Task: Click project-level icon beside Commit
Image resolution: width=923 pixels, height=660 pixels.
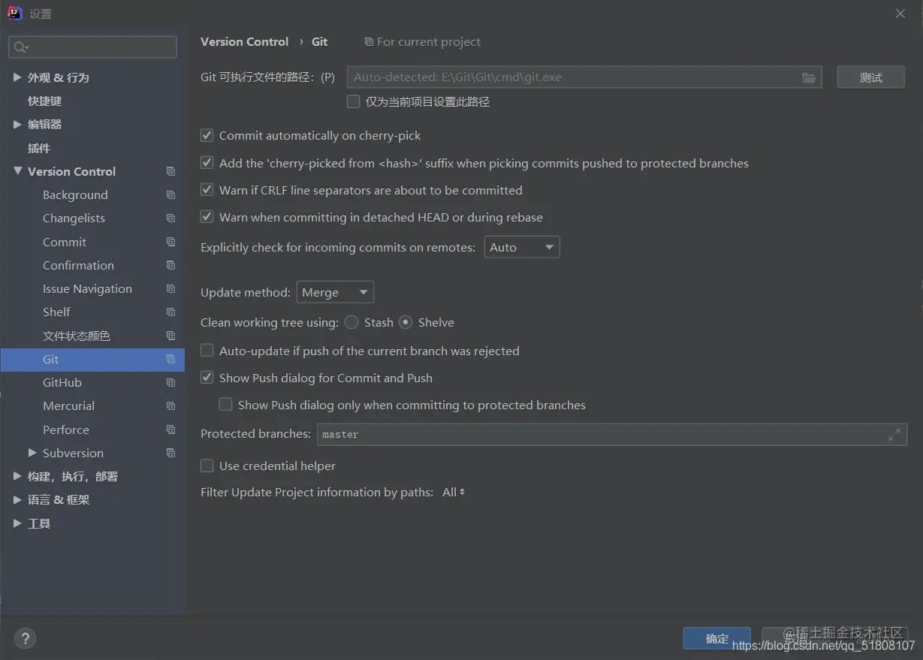Action: coord(170,242)
